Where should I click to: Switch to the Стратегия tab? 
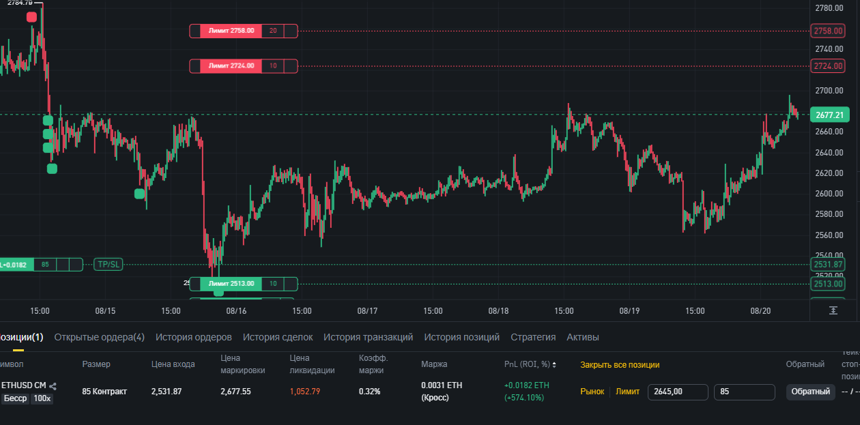[x=533, y=337]
